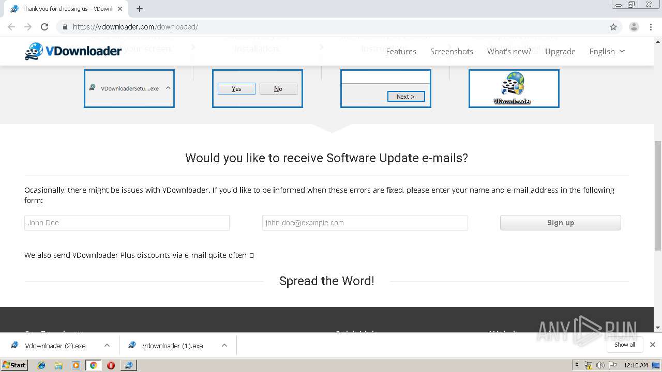Click the page vertical scrollbar thumb

click(x=658, y=195)
